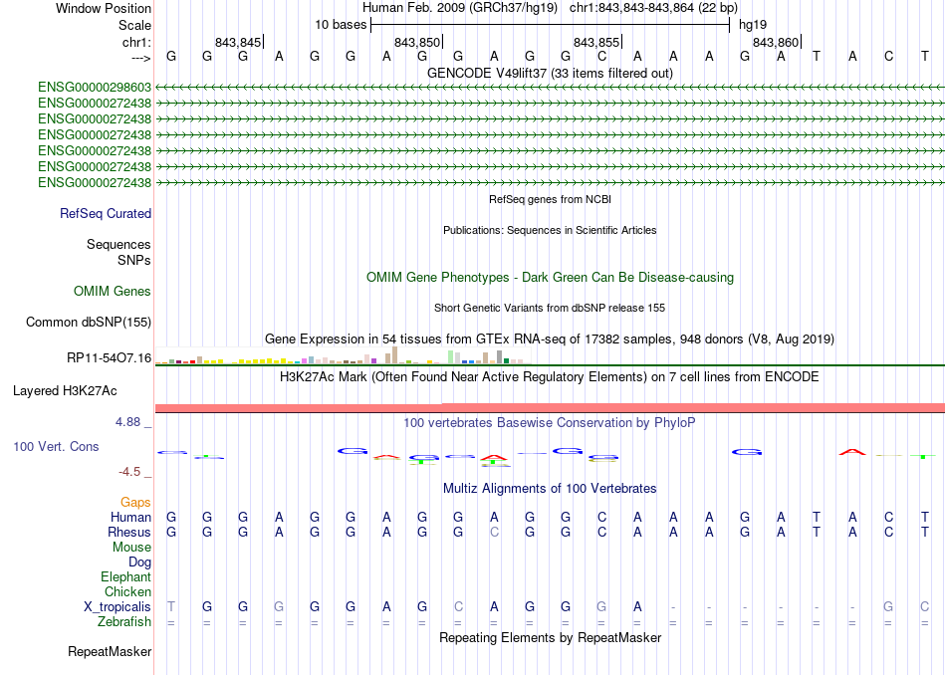The height and width of the screenshot is (675, 946).
Task: Click the RefSeq genes from NCBI title
Action: [x=551, y=199]
